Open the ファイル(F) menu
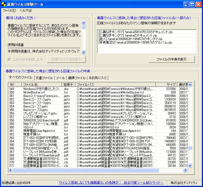Screen dimensions: 203x187 (x=9, y=11)
